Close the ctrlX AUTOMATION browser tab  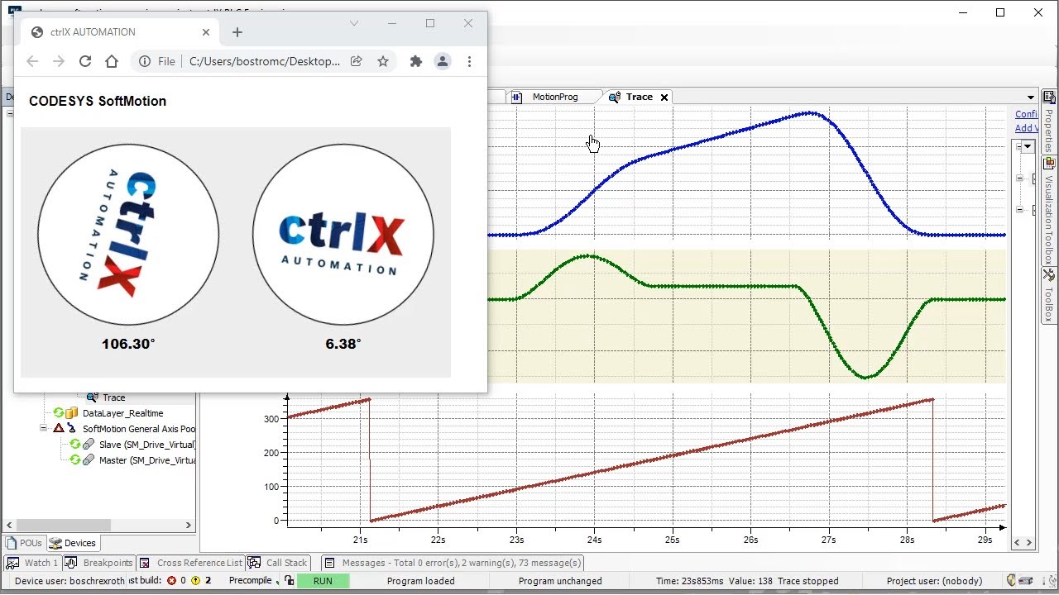tap(205, 32)
